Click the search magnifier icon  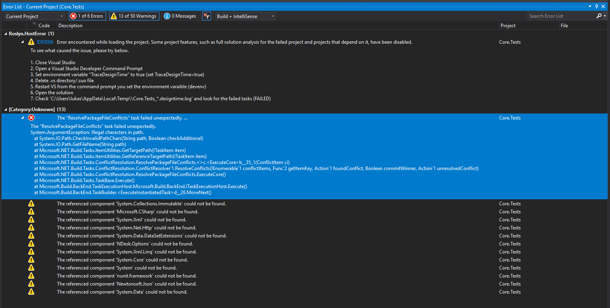coord(599,16)
